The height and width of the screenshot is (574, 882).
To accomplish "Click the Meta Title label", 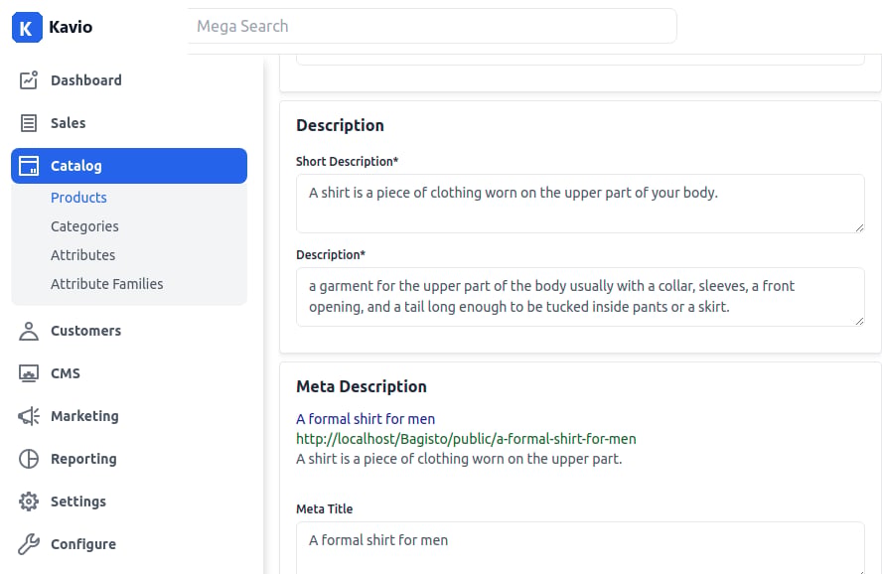I will tap(324, 509).
